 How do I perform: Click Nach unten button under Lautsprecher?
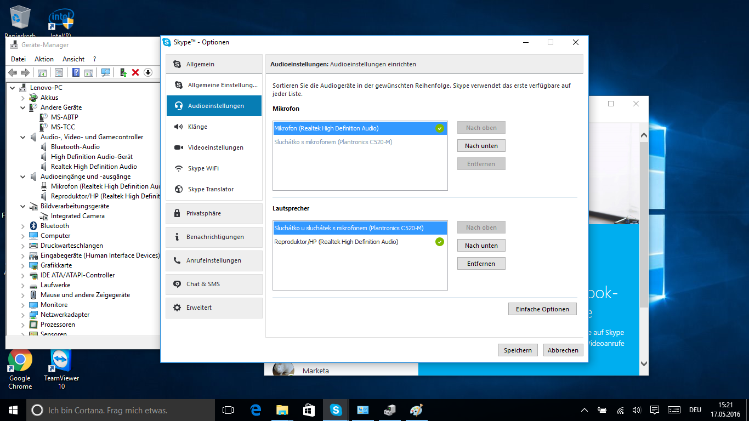[481, 246]
